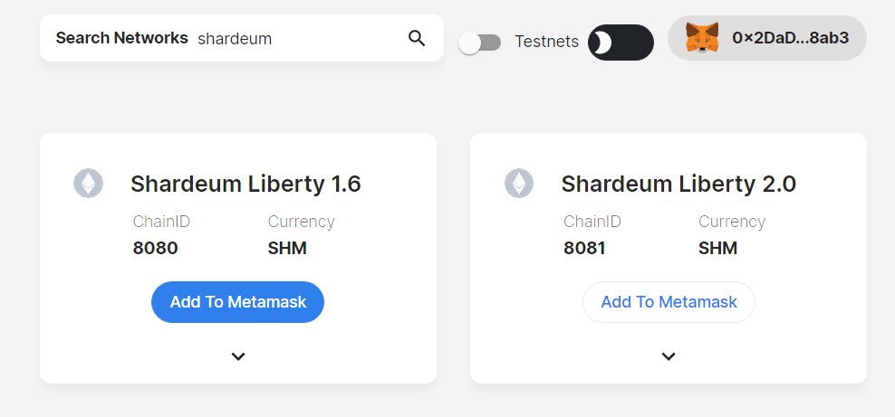
Task: Click Shardeum Liberty 1.6 Ethereum logo
Action: click(89, 184)
